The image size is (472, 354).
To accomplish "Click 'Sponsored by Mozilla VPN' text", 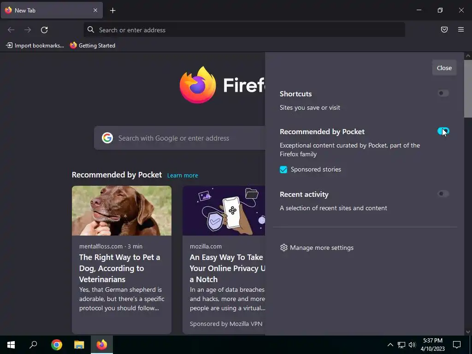I will [226, 324].
